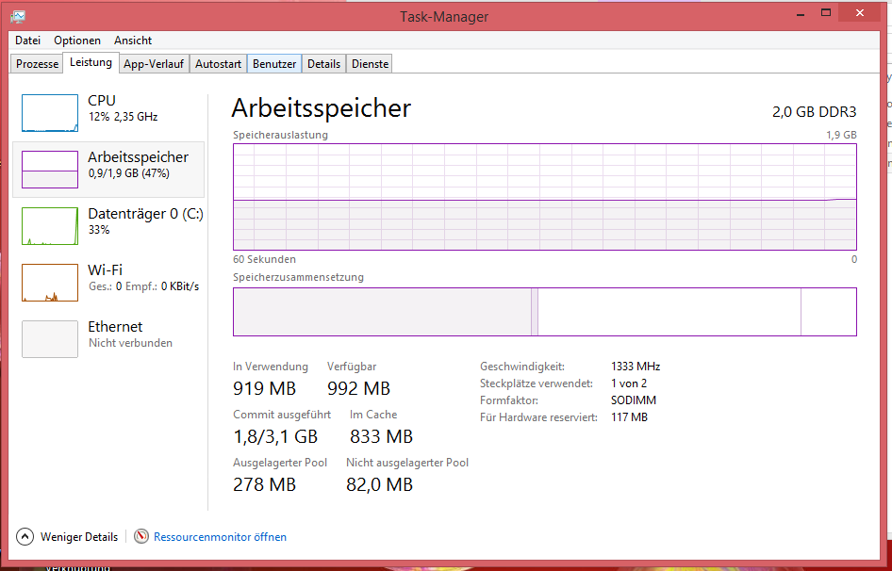Select the CPU performance graph thumbnail

[50, 112]
